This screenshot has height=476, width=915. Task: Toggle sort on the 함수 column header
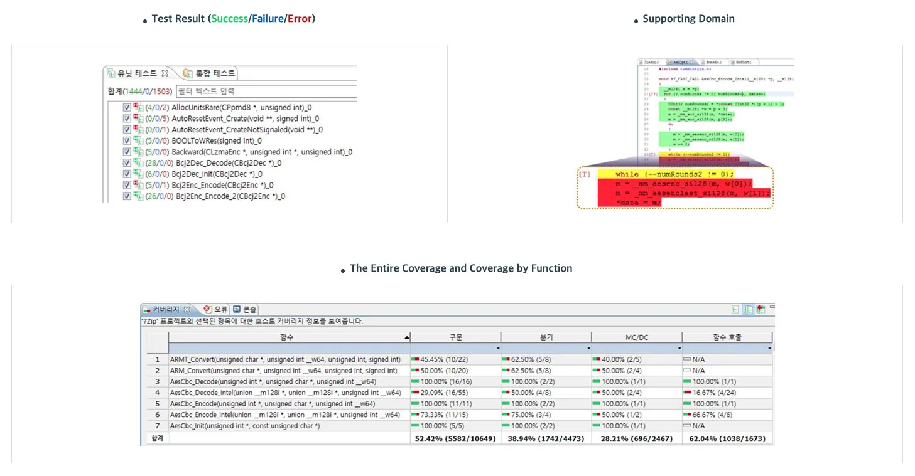pos(290,337)
